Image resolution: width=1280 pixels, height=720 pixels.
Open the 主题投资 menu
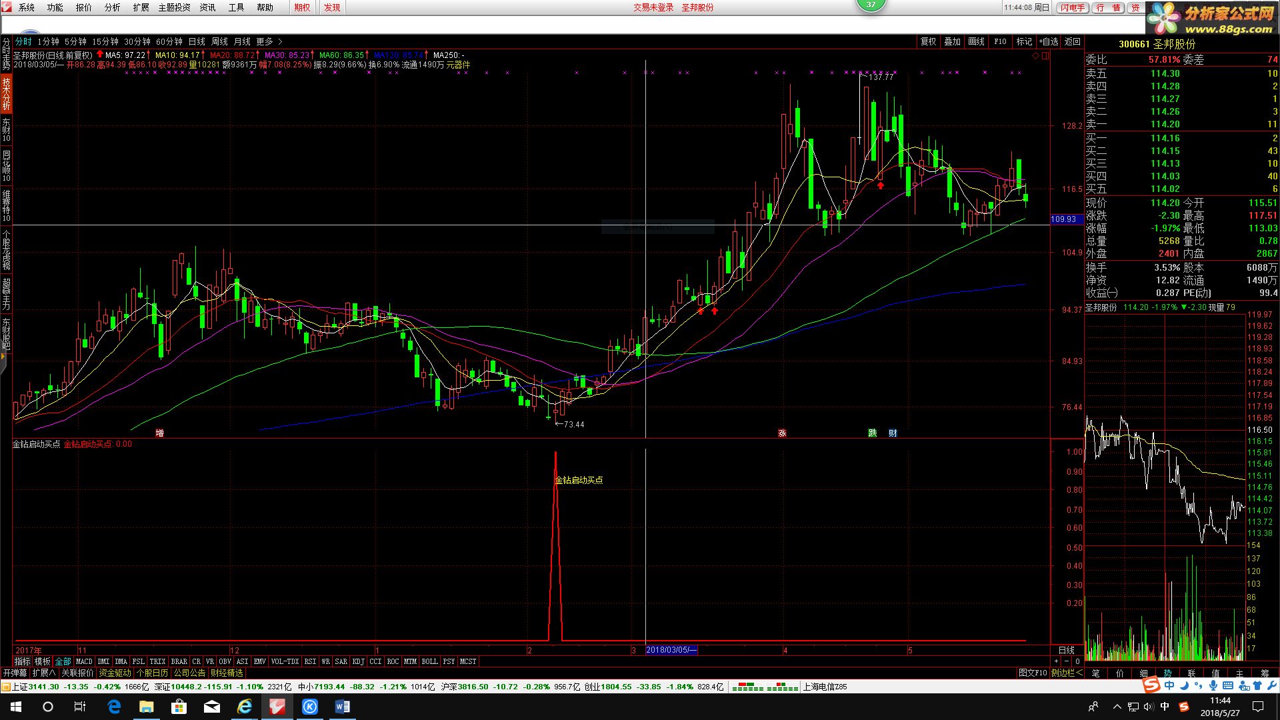coord(174,7)
